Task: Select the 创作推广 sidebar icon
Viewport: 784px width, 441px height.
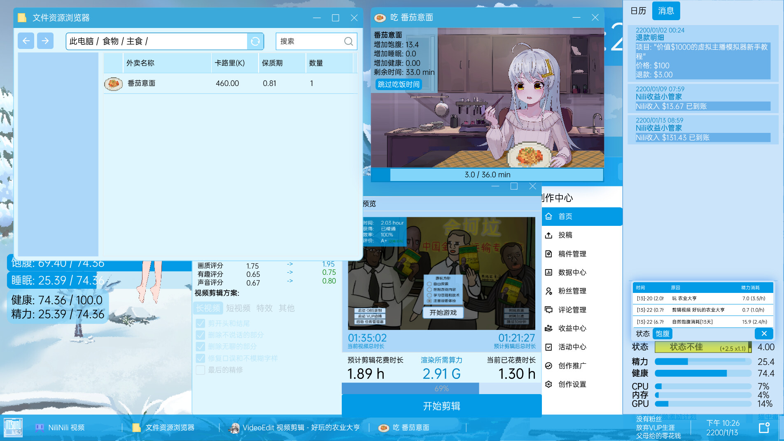Action: (549, 365)
